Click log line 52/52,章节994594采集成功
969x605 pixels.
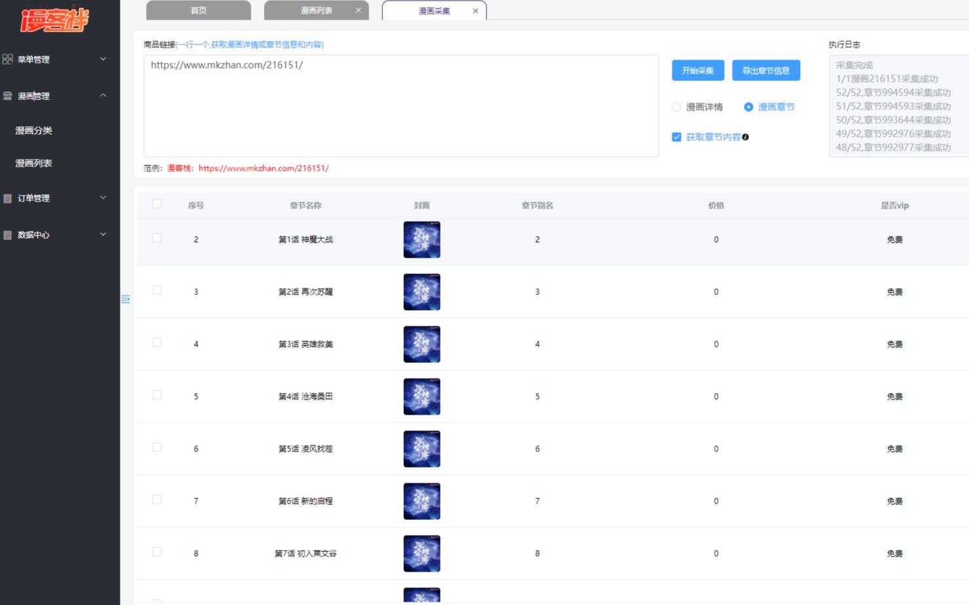click(x=893, y=92)
